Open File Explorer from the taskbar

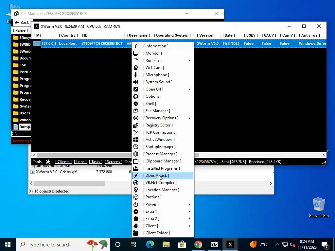coord(166,244)
